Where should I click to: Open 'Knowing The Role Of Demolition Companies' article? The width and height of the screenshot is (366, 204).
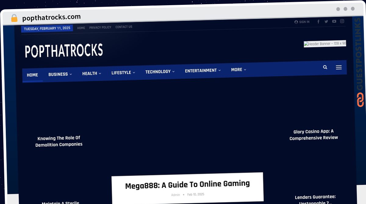click(59, 141)
